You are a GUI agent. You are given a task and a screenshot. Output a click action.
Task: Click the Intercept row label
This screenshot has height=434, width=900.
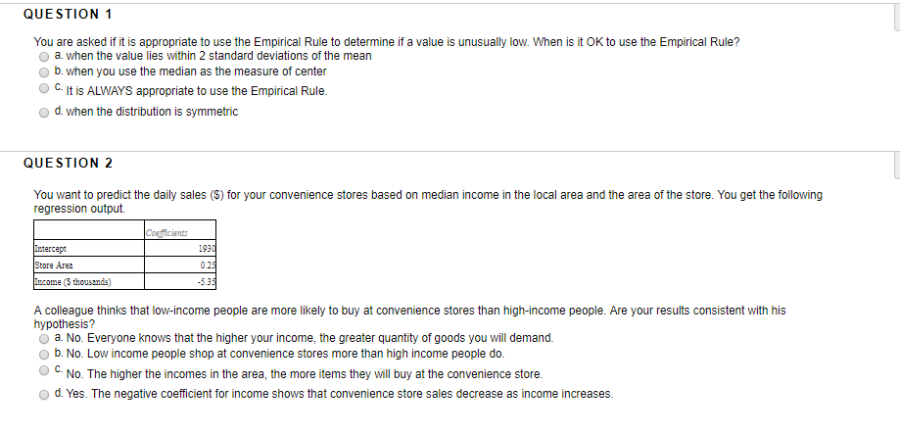51,249
